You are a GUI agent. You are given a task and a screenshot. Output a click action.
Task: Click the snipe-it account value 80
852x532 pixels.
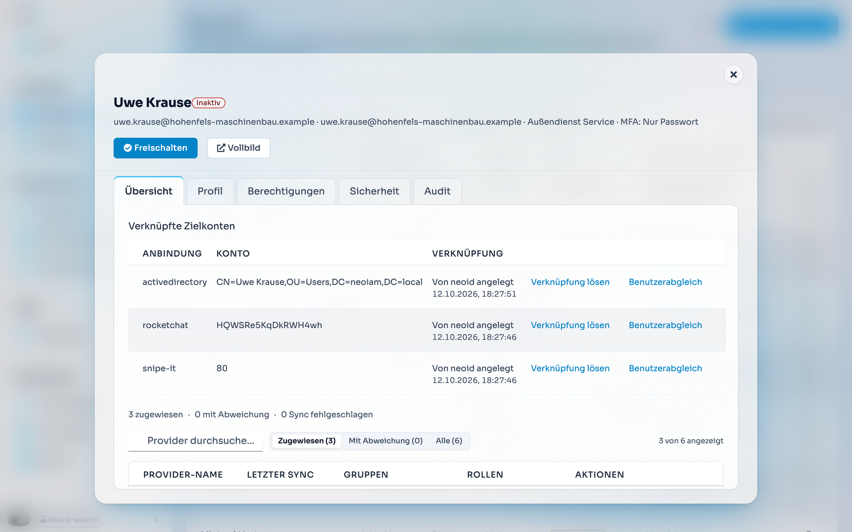click(x=222, y=368)
